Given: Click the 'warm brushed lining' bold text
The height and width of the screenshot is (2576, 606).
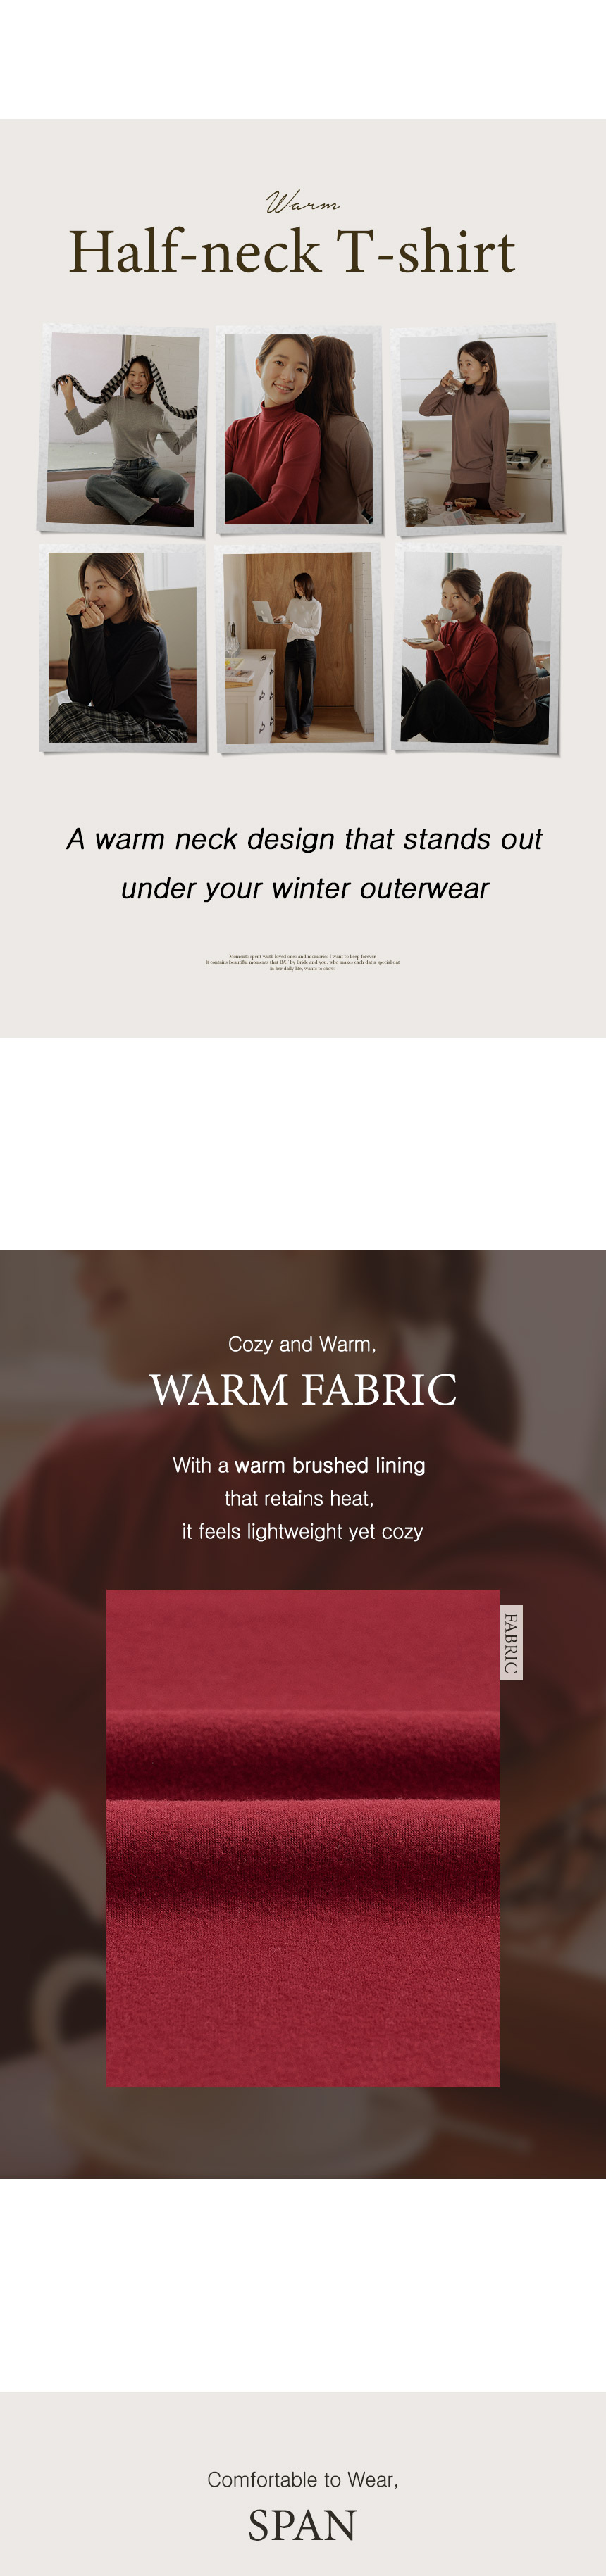Looking at the screenshot, I should point(330,1465).
